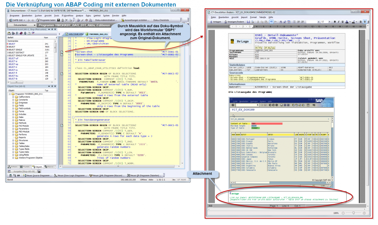Screen dimensions: 378x225
Task: Click the Auswertungen erstellen button
Action: pyautogui.click(x=135, y=21)
